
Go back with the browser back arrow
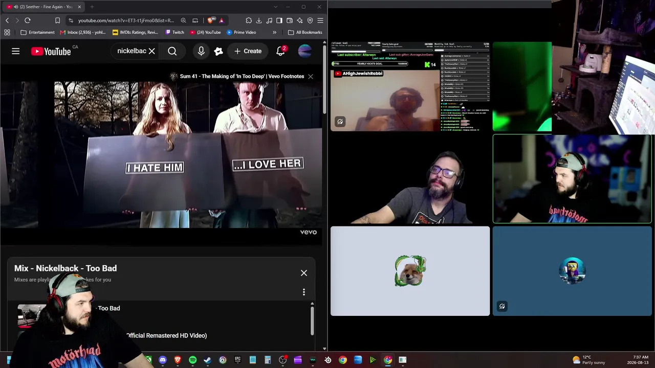[7, 20]
